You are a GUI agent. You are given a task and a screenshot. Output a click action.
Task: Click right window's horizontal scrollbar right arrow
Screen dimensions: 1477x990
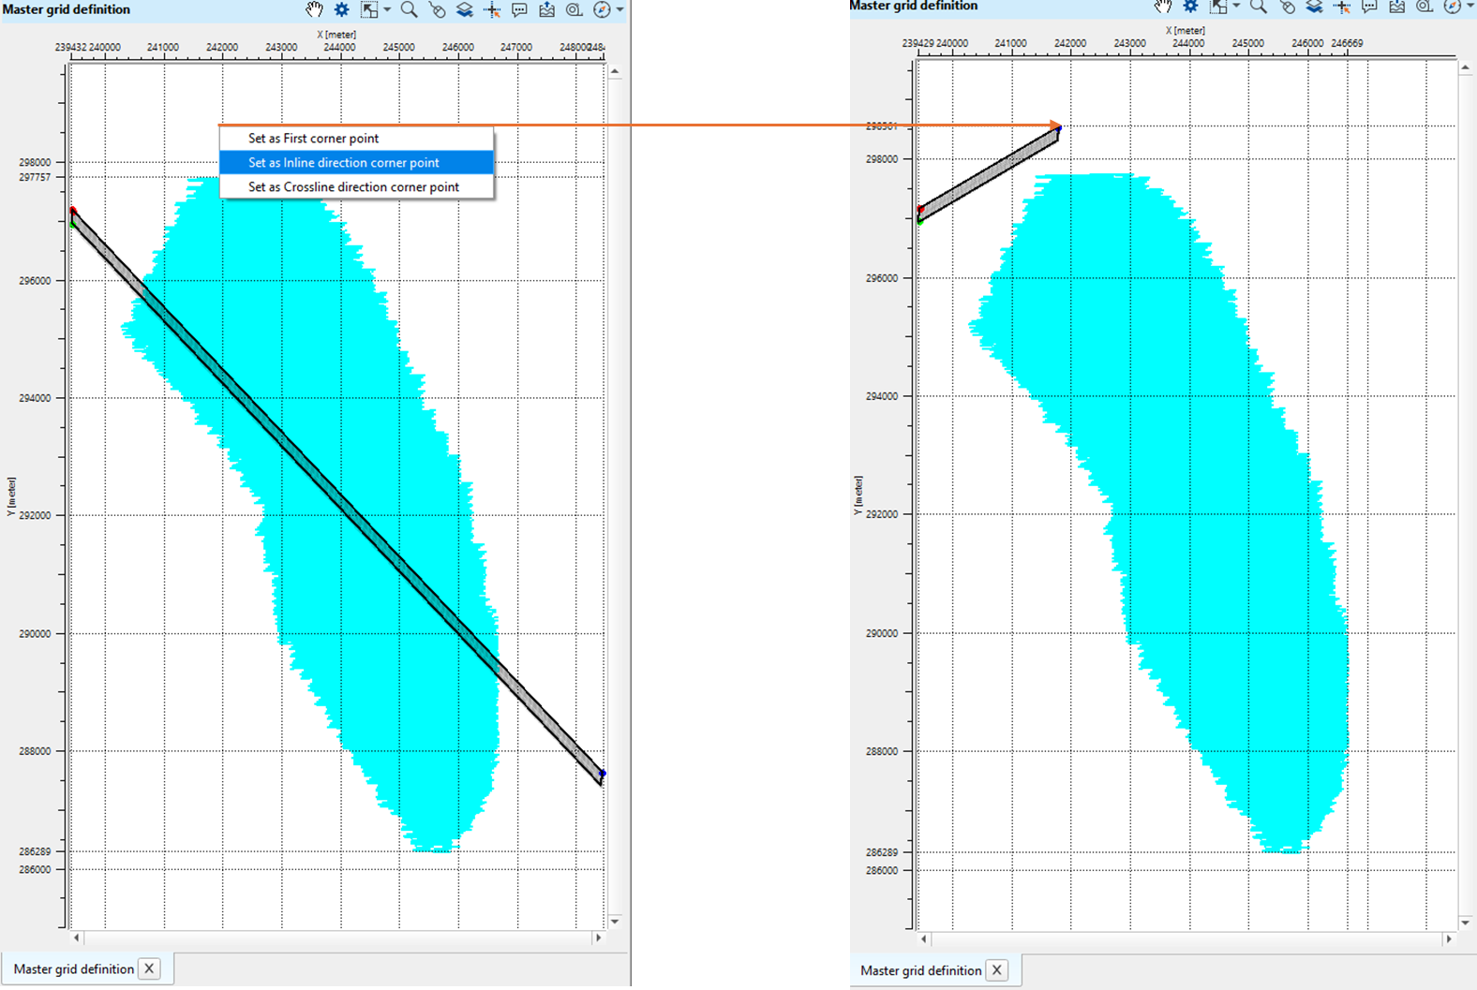pos(1449,938)
